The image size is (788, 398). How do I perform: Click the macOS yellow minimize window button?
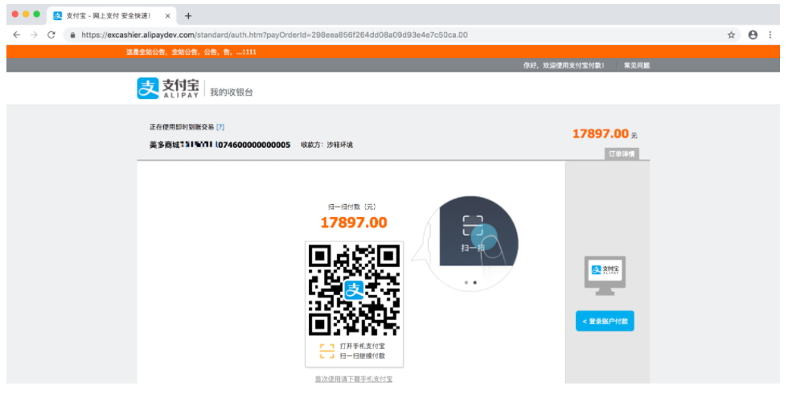[26, 14]
